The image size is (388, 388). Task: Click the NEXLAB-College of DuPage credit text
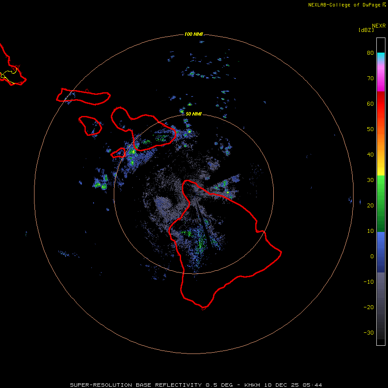click(x=344, y=5)
